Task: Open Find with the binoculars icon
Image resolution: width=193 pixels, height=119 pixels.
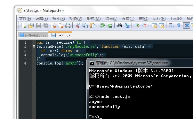Action: (x=119, y=25)
